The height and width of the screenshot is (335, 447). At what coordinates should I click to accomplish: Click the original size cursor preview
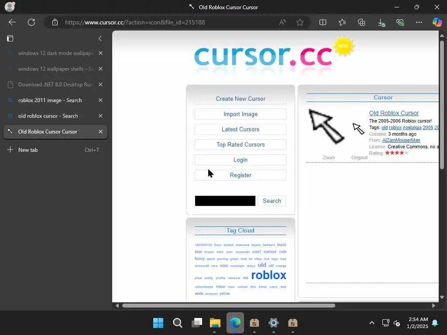tap(358, 129)
